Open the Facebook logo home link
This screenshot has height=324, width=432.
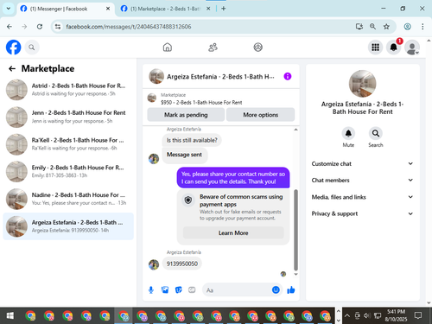coord(14,48)
